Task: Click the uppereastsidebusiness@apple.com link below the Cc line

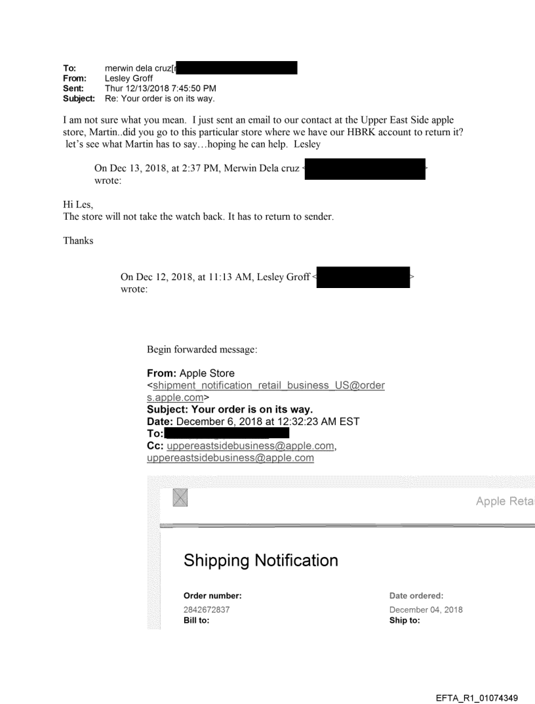Action: click(230, 457)
